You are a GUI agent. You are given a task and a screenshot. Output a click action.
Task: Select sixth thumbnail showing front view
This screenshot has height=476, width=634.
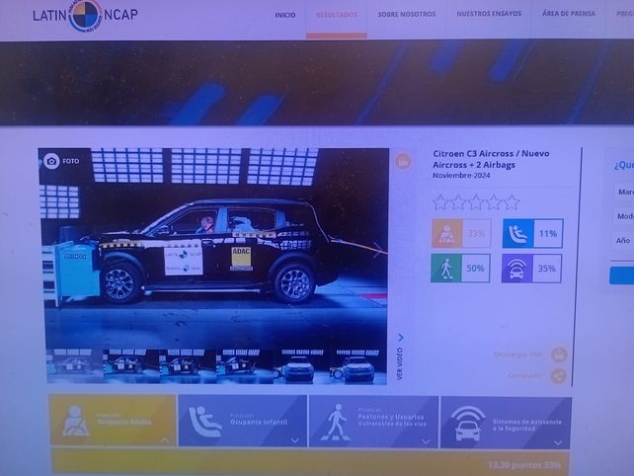point(357,366)
